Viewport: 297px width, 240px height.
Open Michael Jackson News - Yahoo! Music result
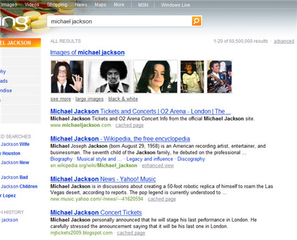[103, 179]
